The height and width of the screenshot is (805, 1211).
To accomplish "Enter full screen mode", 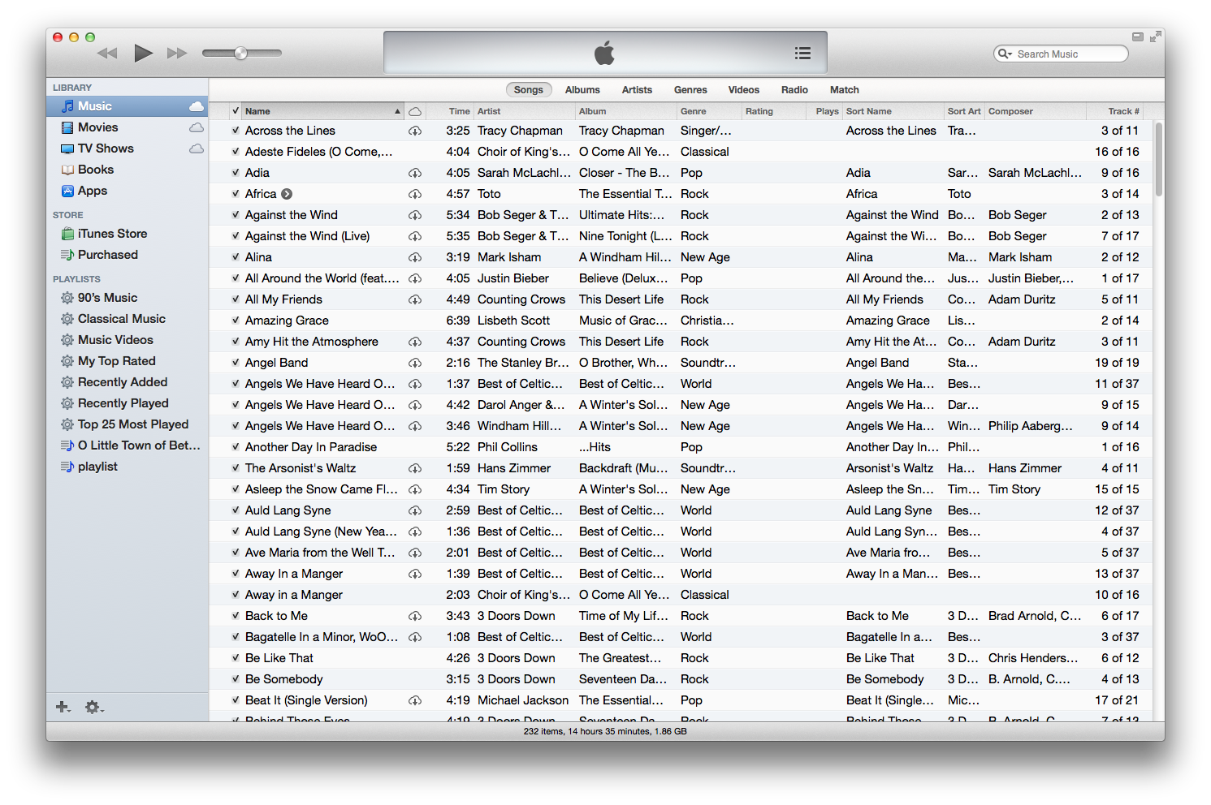I will coord(1155,37).
